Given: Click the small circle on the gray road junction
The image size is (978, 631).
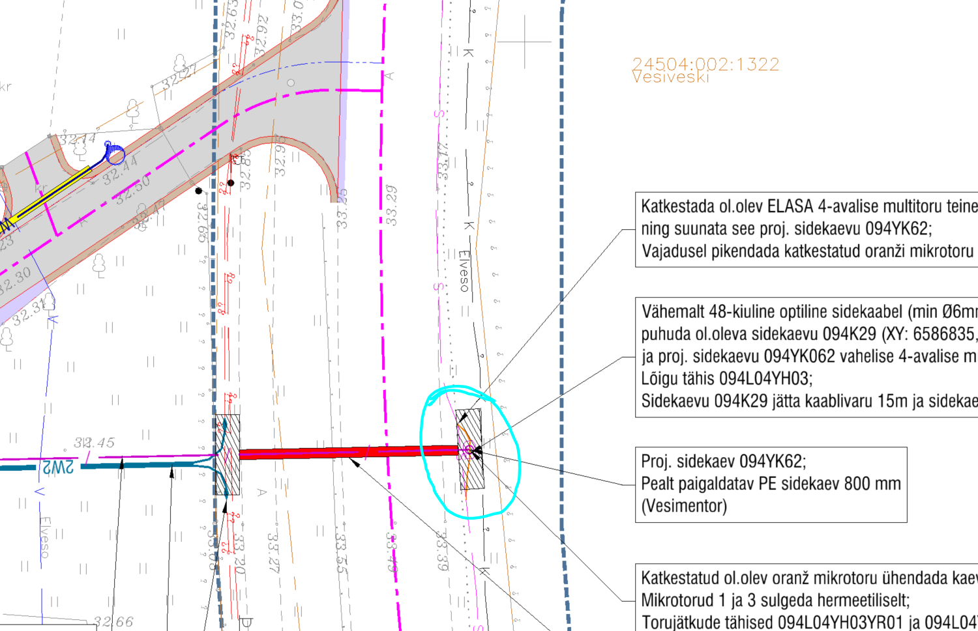Looking at the screenshot, I should [291, 83].
